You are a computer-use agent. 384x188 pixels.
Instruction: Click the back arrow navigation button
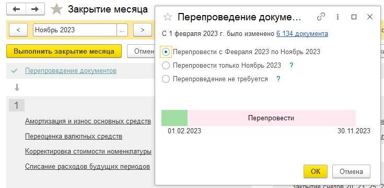click(x=16, y=9)
